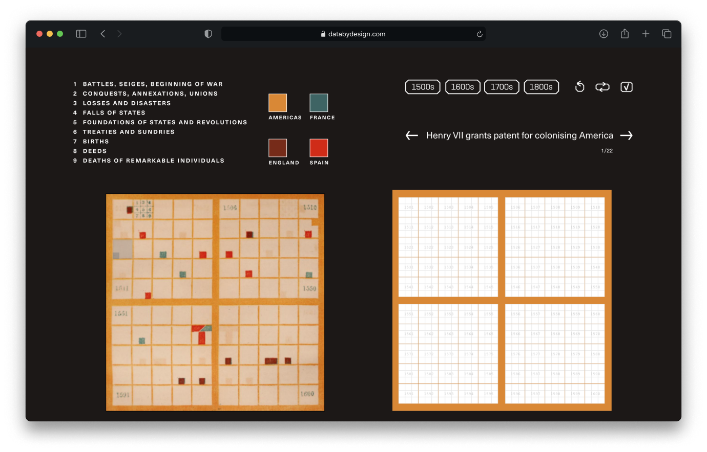Click year cell 1510 in the blank grid
The width and height of the screenshot is (707, 452).
[595, 208]
